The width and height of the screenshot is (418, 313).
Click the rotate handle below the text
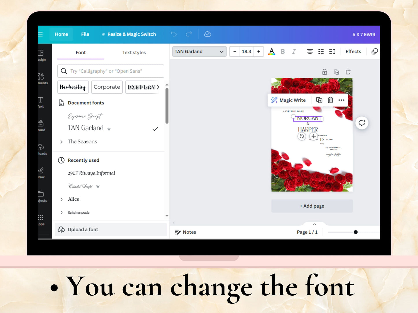[x=302, y=136]
